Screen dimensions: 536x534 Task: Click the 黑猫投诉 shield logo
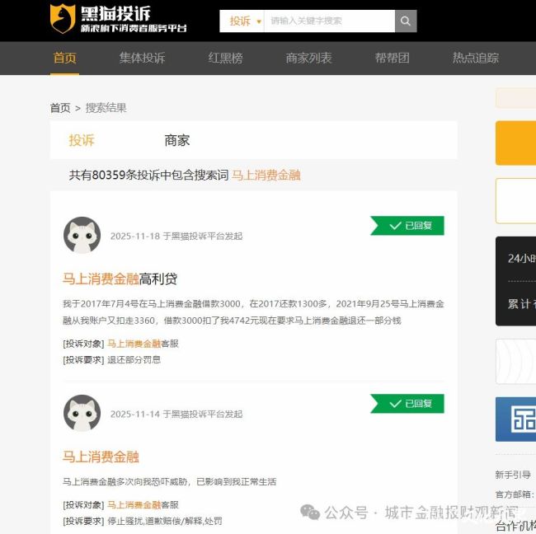point(63,18)
